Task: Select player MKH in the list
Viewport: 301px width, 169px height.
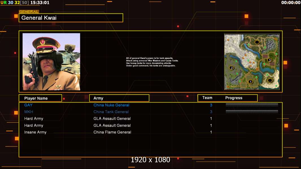Action: coord(29,112)
